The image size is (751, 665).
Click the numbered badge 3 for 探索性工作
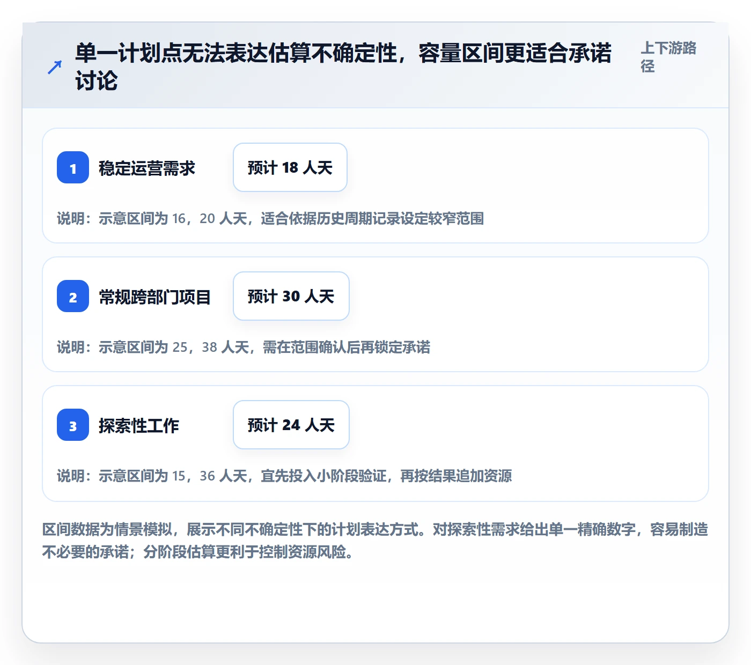(x=73, y=425)
